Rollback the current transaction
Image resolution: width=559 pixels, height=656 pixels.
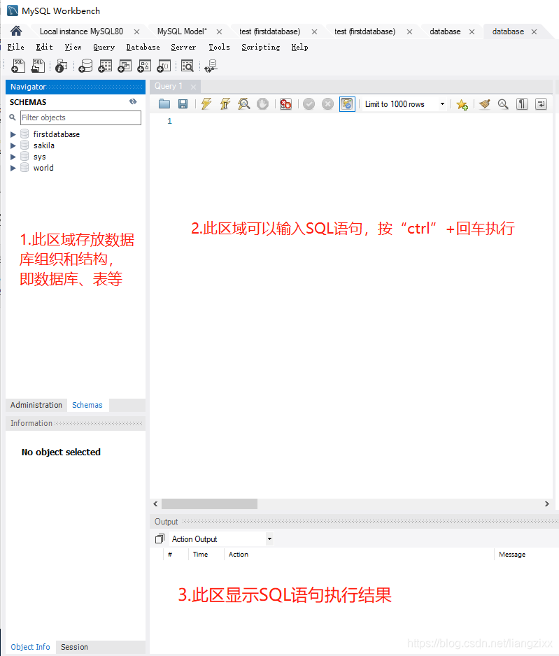327,104
